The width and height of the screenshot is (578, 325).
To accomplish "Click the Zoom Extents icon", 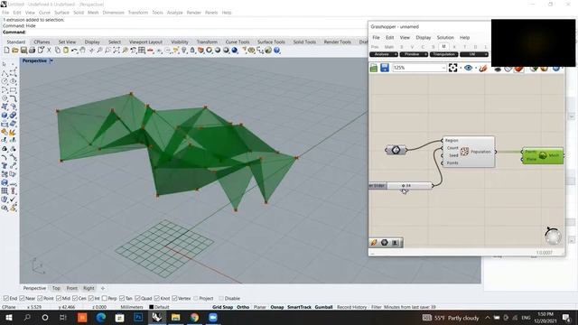I will click(x=117, y=51).
